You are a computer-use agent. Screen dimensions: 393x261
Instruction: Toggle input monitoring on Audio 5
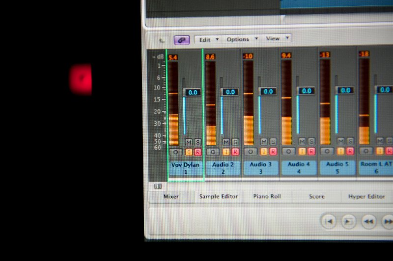coord(340,151)
